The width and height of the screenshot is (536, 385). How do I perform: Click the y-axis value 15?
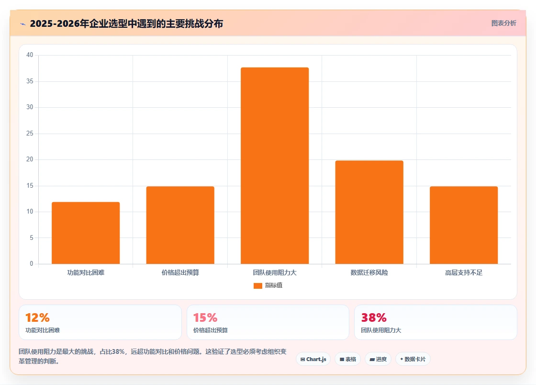[x=30, y=186]
